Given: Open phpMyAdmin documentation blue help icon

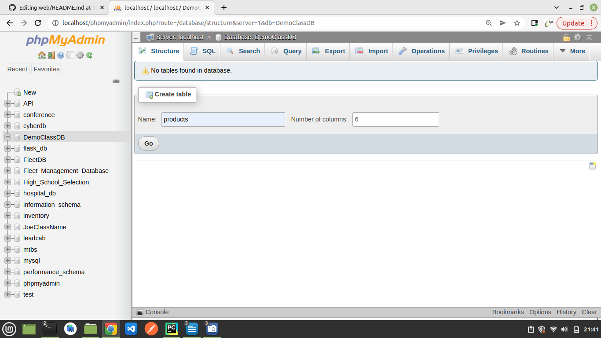Looking at the screenshot, I should point(61,55).
